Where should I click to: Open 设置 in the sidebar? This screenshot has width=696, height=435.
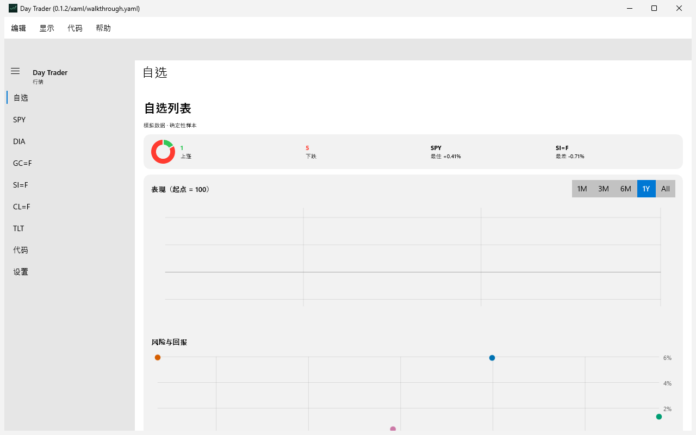click(70, 272)
